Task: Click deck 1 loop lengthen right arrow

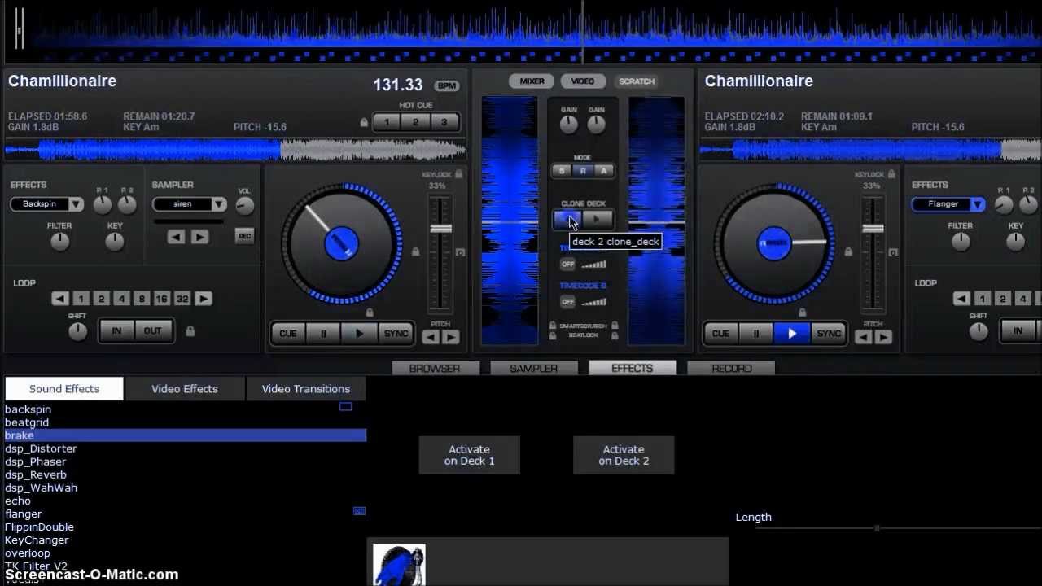Action: [x=204, y=299]
